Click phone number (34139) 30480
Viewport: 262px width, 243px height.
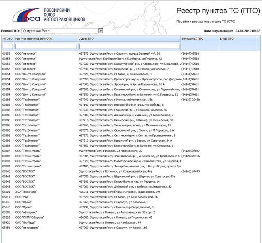(190, 100)
